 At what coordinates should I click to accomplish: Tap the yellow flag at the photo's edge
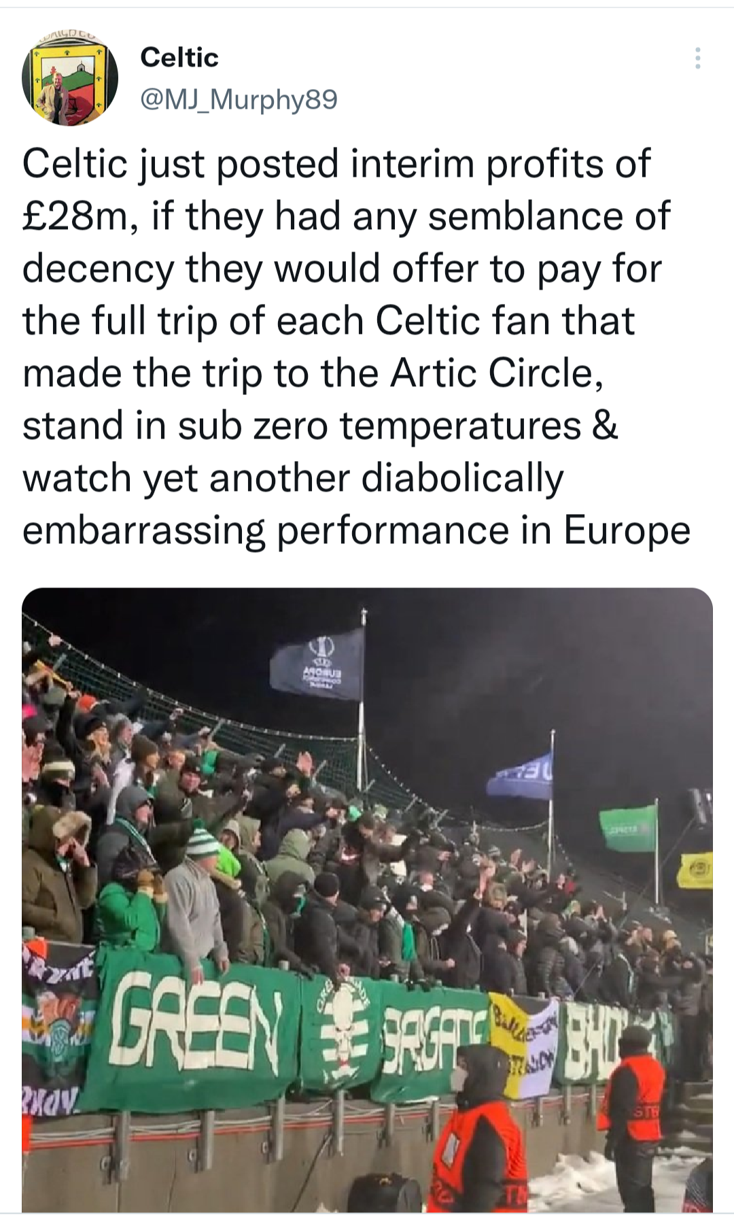pos(695,870)
